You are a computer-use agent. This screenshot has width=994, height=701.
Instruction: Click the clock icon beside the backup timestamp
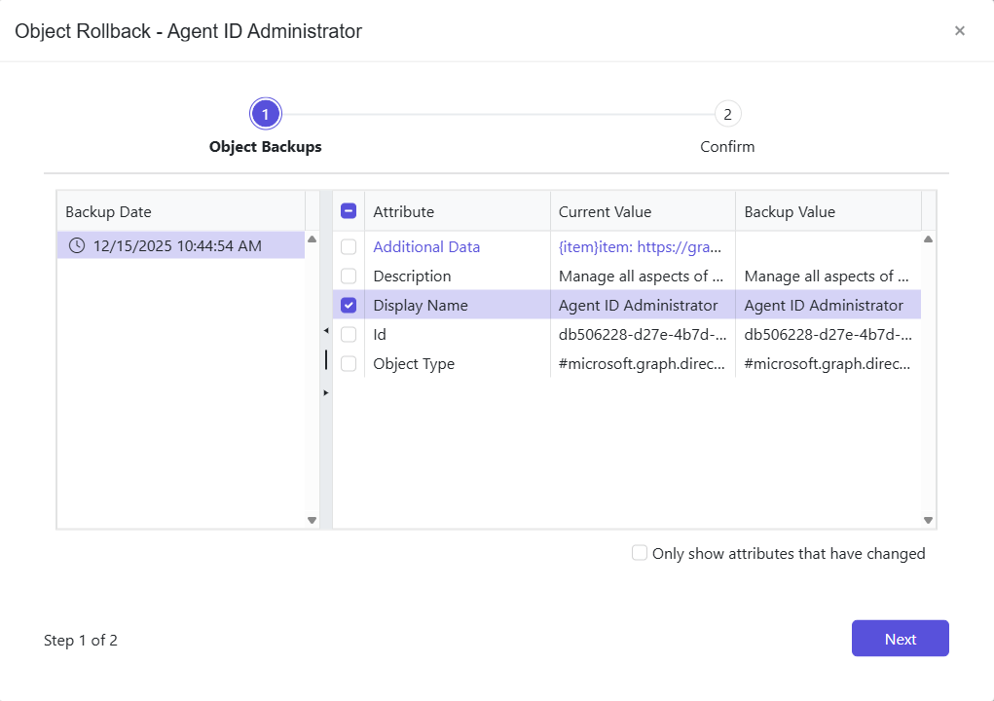(x=78, y=245)
